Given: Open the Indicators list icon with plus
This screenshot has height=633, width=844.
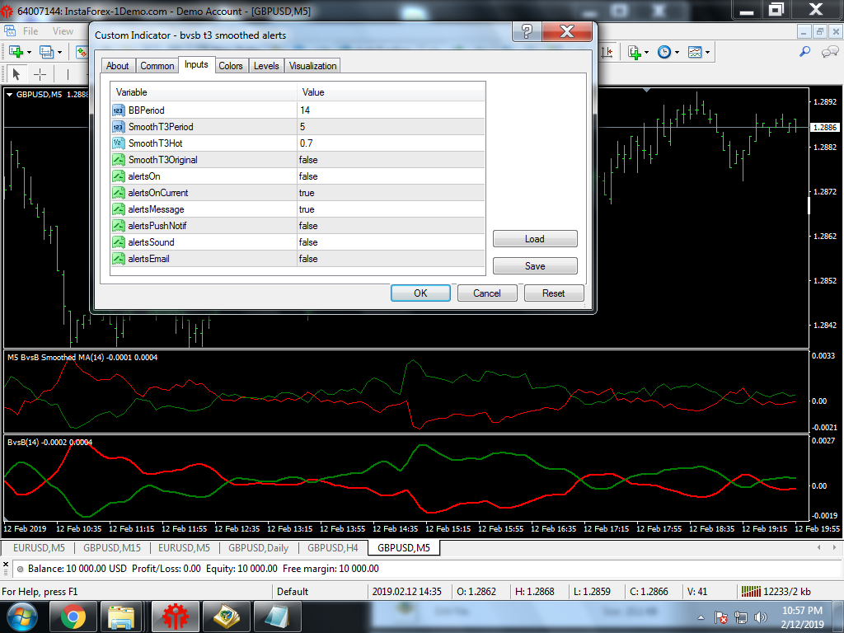Looking at the screenshot, I should (x=635, y=52).
